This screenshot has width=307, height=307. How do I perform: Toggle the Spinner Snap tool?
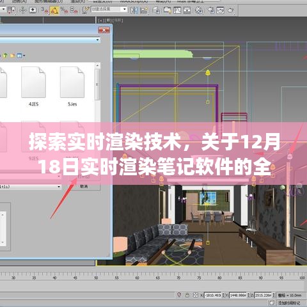coord(74,10)
